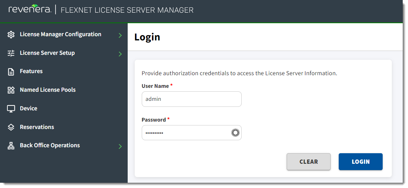Expand Back Office Operations chevron arrow

[120, 146]
